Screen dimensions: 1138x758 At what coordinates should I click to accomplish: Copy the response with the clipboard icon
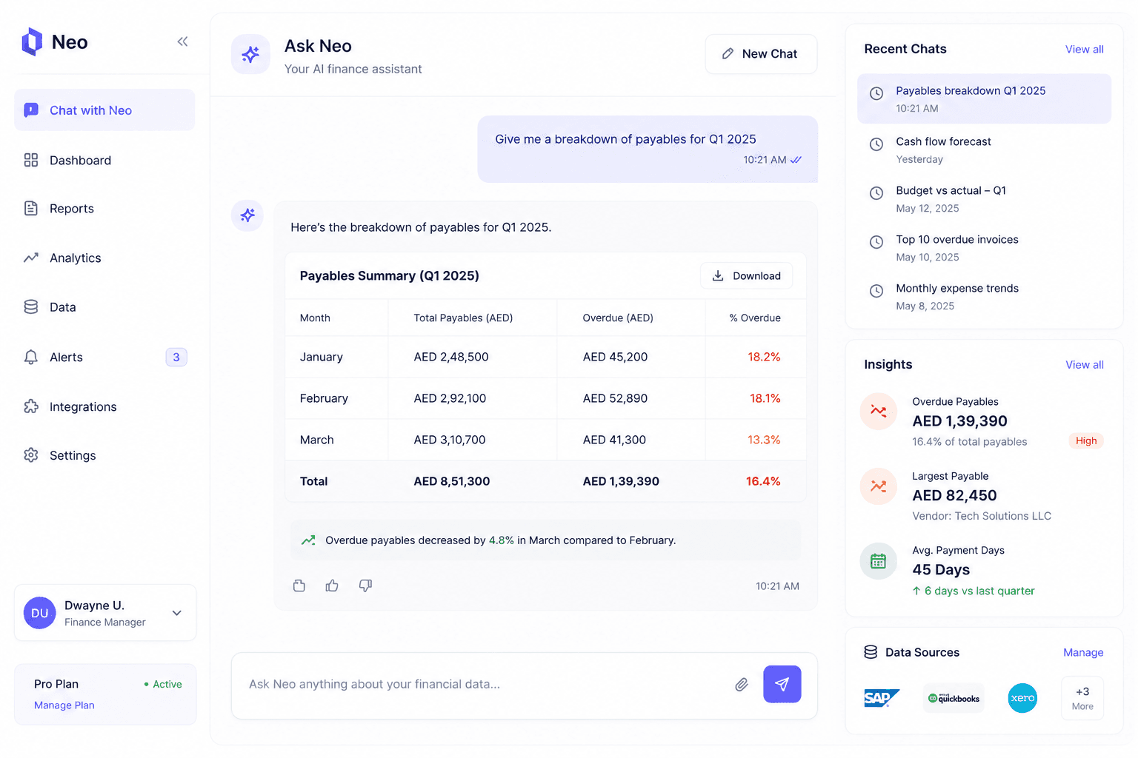[x=299, y=586]
